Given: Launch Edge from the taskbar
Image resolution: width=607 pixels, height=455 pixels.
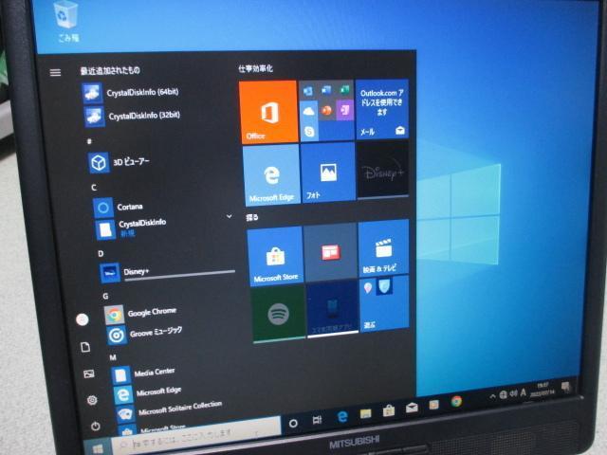Looking at the screenshot, I should click(x=342, y=416).
